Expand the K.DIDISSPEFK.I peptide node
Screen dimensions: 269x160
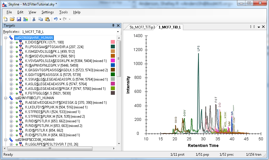[11, 42]
